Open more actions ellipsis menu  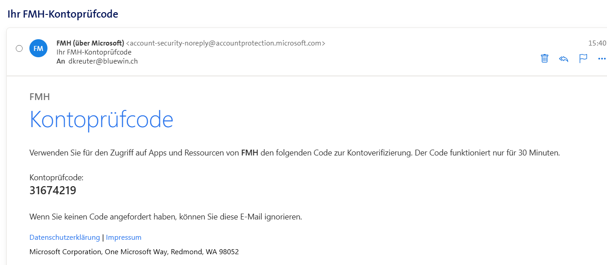[x=602, y=59]
